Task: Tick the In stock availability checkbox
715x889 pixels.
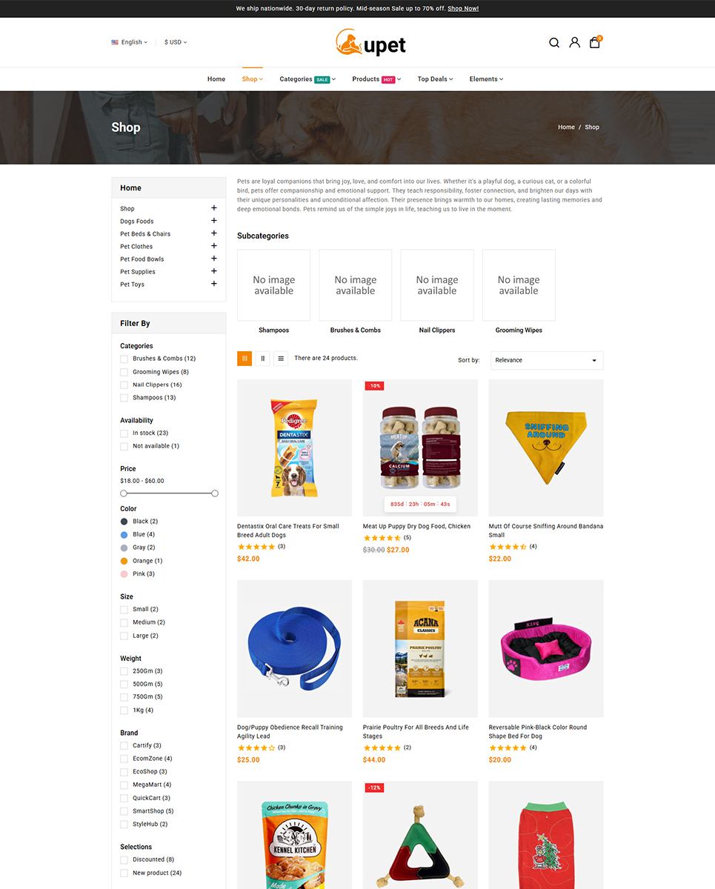Action: (x=124, y=433)
